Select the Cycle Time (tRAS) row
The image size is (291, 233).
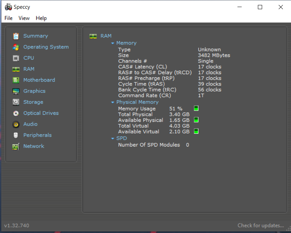coord(169,84)
